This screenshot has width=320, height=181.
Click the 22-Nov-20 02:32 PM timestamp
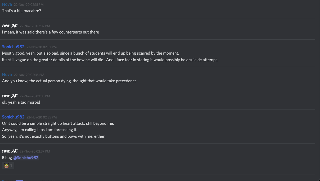tap(35, 26)
